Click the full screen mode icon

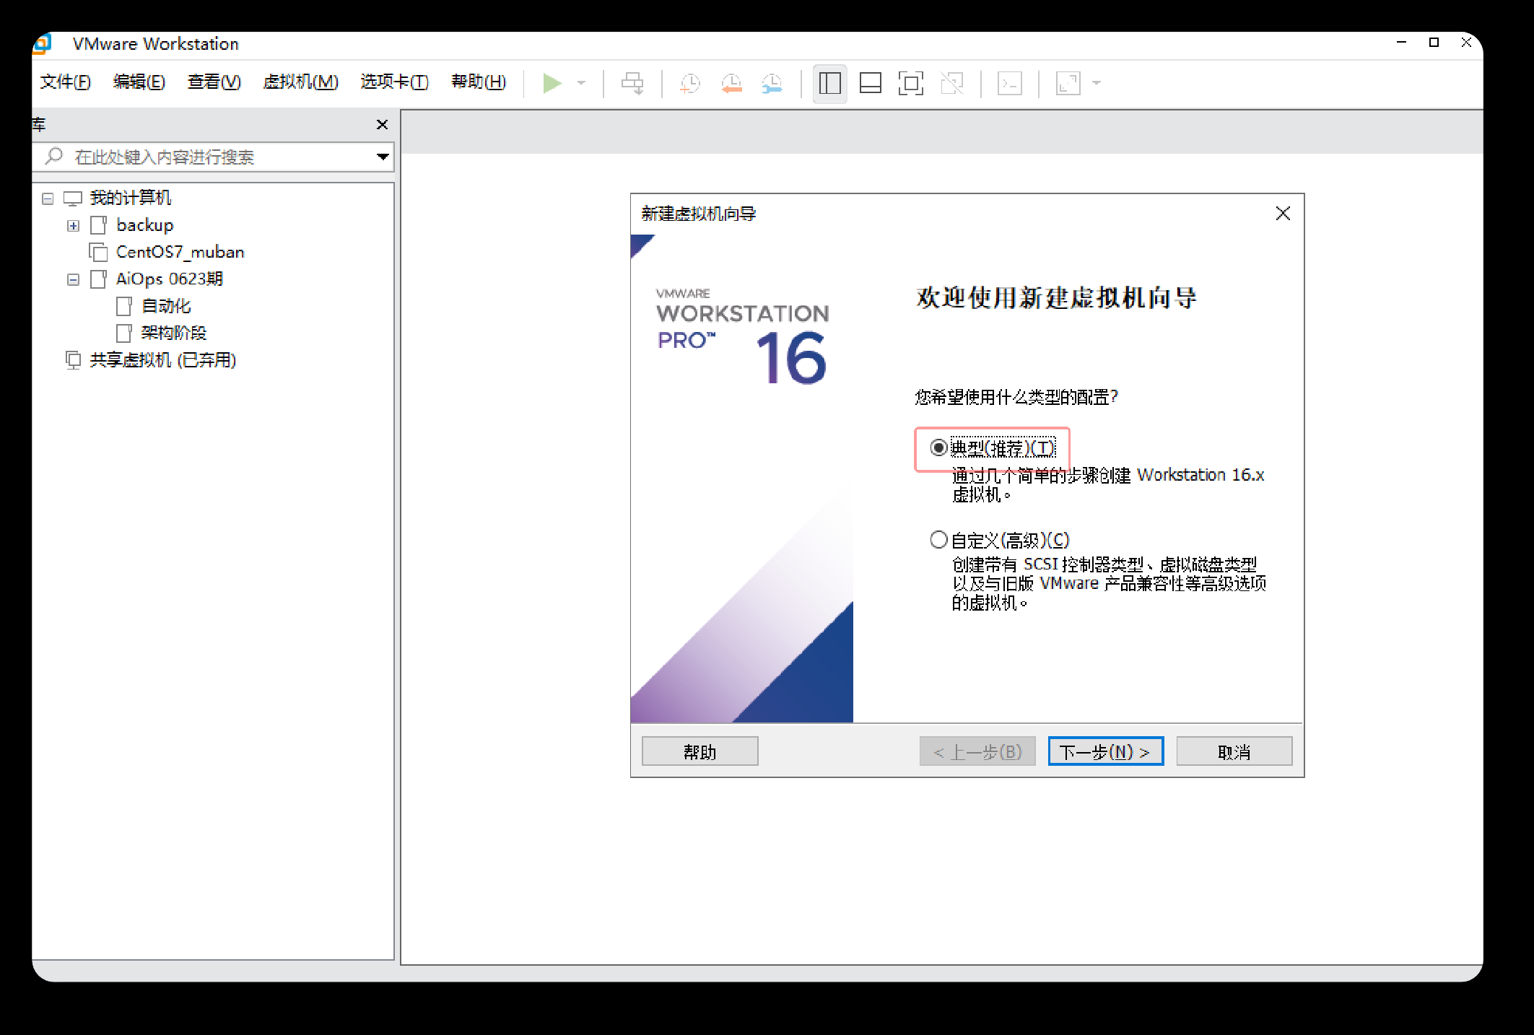[x=911, y=83]
